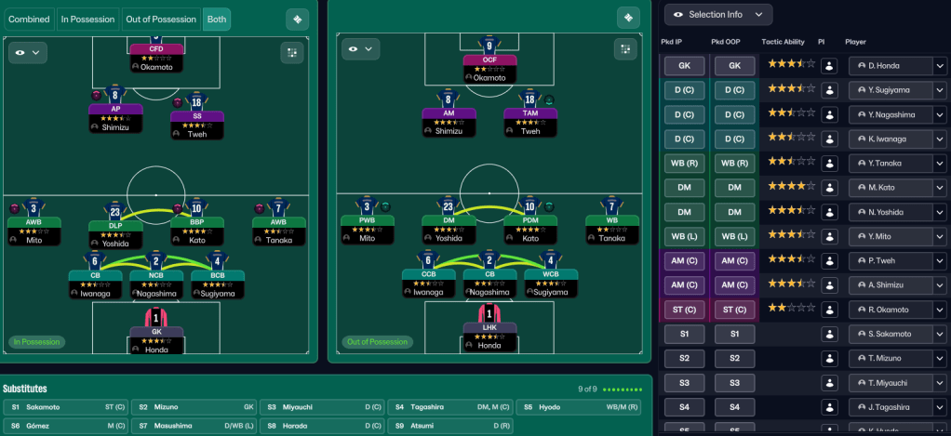The width and height of the screenshot is (951, 436).
Task: Click the Pkd IP WB (R) button for Y. Tanaka
Action: pyautogui.click(x=684, y=164)
